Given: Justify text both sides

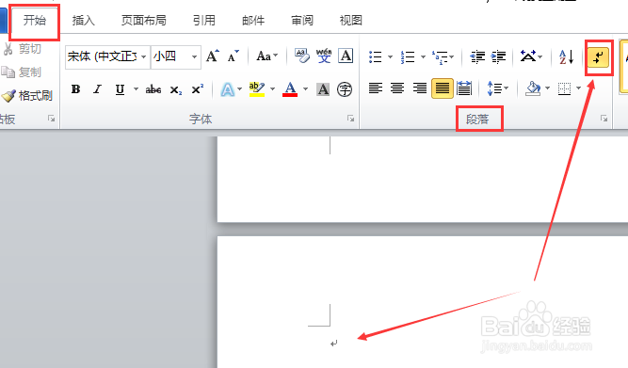Looking at the screenshot, I should click(x=443, y=88).
